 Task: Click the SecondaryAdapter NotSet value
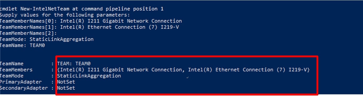coord(66,88)
